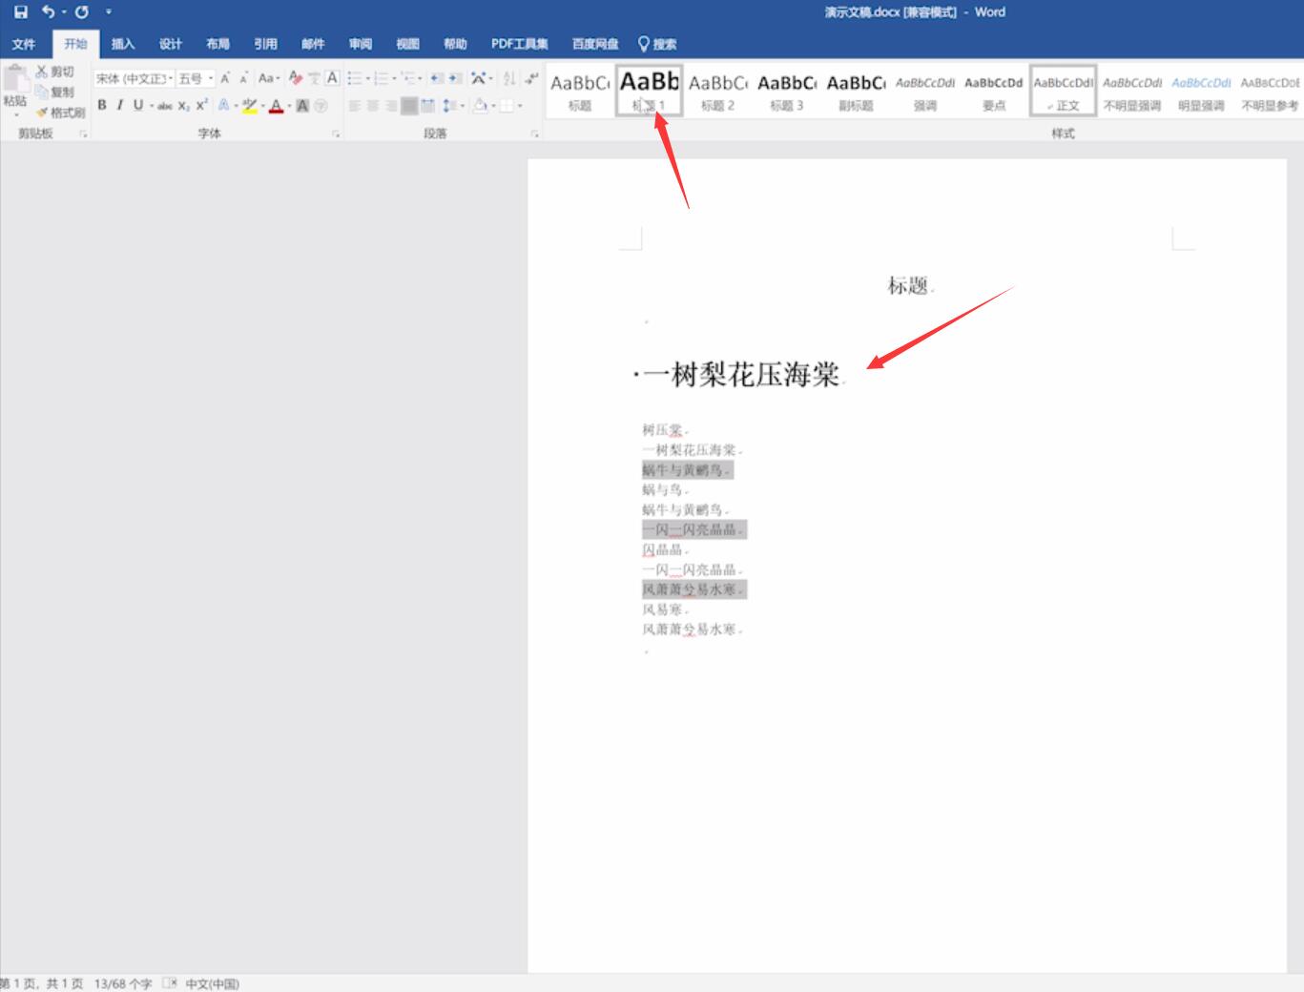Apply multilevel list formatting
Viewport: 1304px width, 992px height.
[408, 78]
